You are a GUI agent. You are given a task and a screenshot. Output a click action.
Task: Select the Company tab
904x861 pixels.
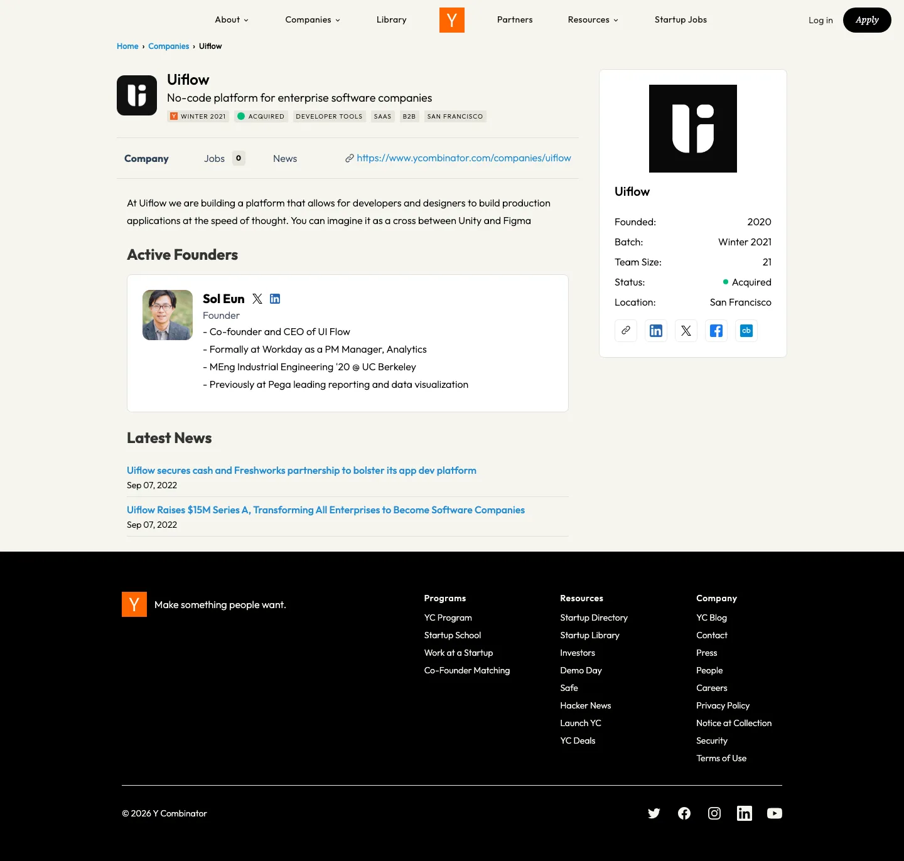(146, 159)
